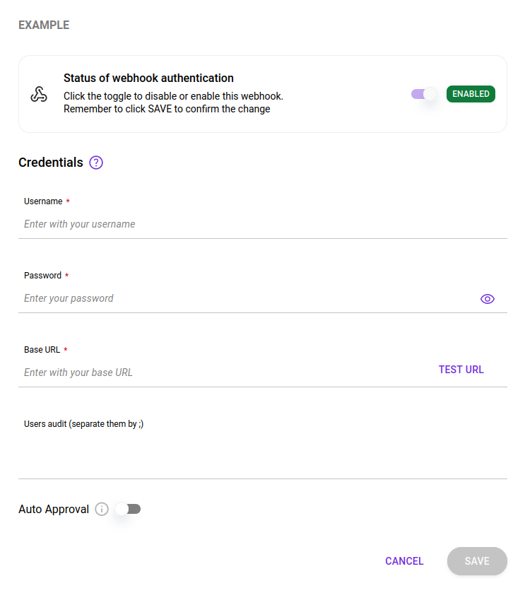Click the info icon next to Auto Approval
The image size is (525, 593).
tap(101, 509)
